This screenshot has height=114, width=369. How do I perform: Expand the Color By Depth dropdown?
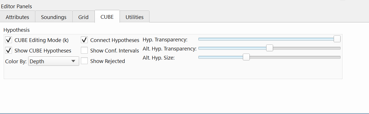tap(54, 61)
